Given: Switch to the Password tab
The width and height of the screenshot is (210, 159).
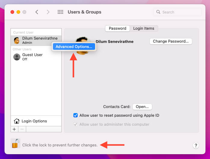Looking at the screenshot, I should click(x=117, y=28).
